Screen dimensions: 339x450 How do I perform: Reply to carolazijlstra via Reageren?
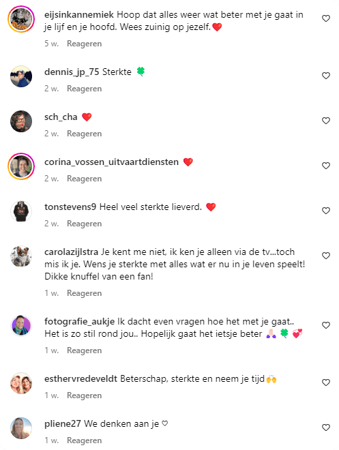pos(85,293)
